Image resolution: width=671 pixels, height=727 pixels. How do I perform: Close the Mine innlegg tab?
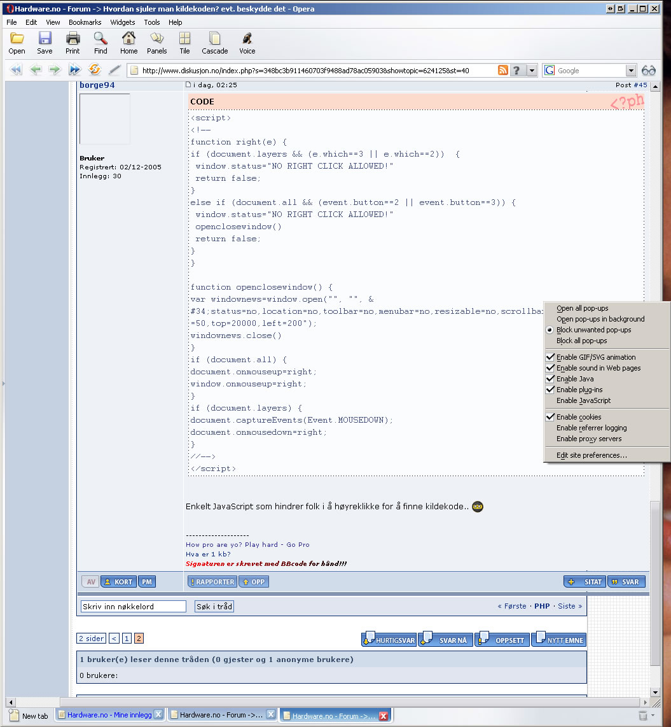click(158, 714)
